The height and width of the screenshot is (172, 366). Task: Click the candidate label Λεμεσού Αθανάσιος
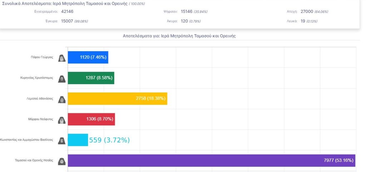tap(40, 98)
